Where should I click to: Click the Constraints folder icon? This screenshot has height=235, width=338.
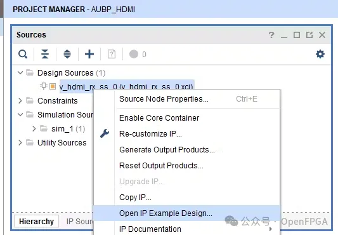30,100
